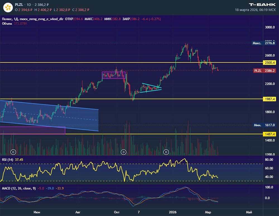The width and height of the screenshot is (279, 216).
Task: Click the Мар label on time axis
Action: pos(208,212)
